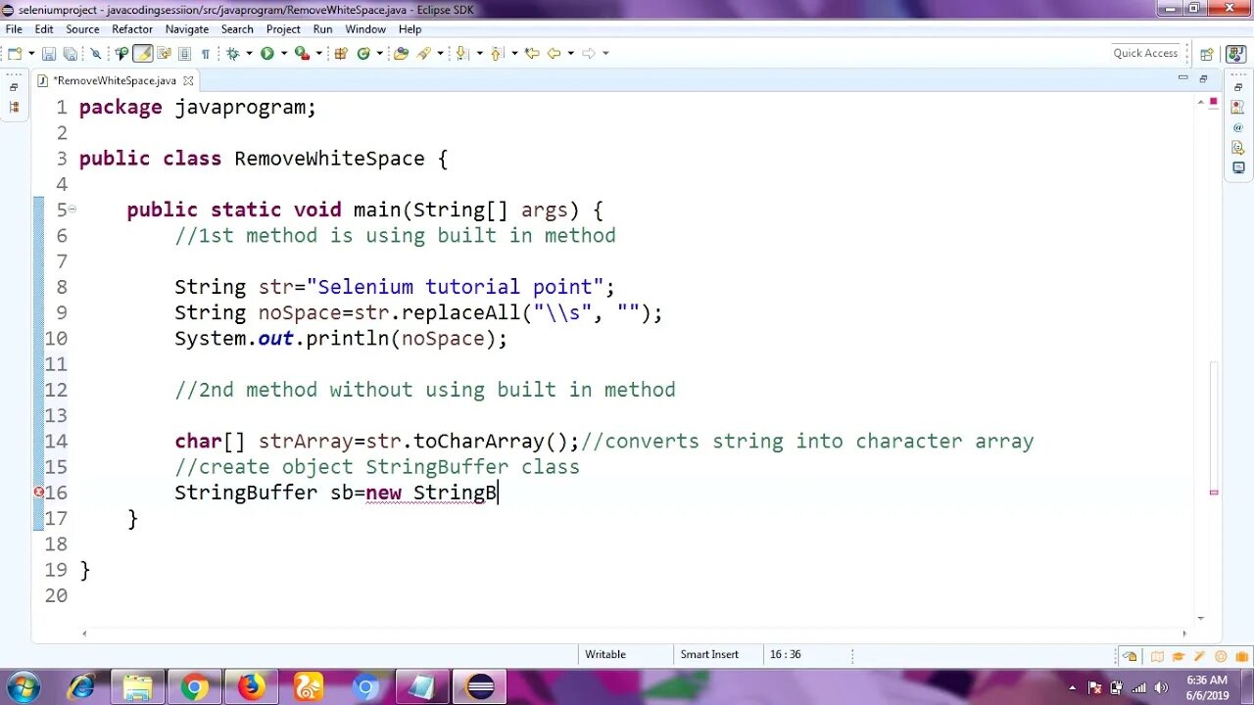Open the External Tools dropdown arrow

[x=319, y=53]
